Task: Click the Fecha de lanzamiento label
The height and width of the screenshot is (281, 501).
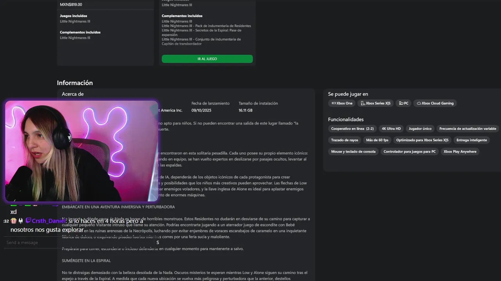Action: click(211, 103)
